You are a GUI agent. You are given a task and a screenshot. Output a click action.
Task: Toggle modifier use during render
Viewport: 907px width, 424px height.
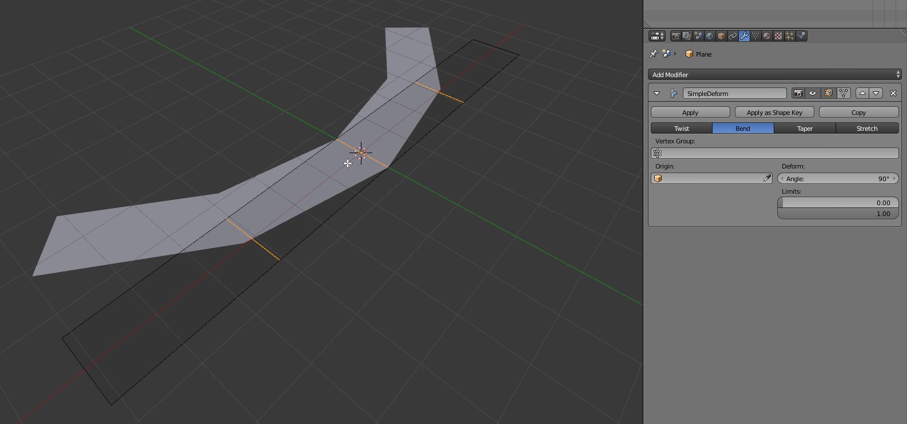coord(798,93)
